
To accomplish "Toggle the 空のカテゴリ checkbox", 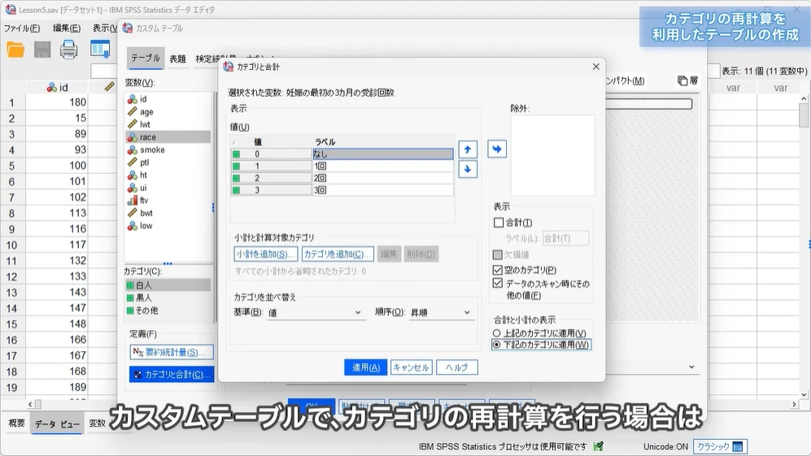I will click(499, 270).
